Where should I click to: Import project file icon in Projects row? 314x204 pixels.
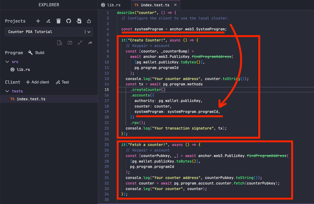point(79,21)
